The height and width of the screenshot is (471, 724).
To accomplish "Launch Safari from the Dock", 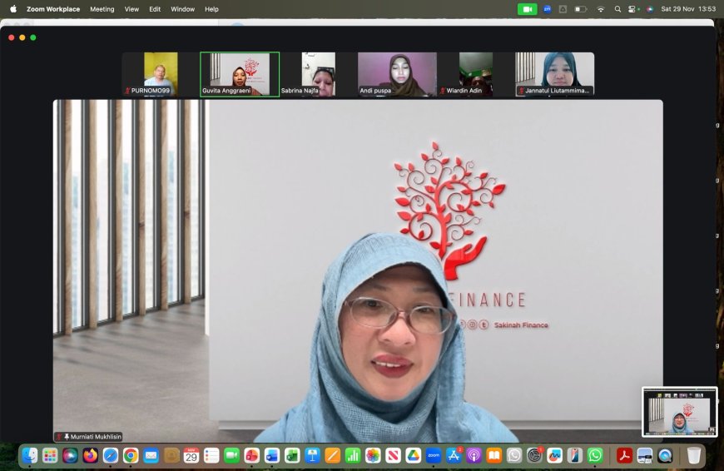I will (x=111, y=456).
